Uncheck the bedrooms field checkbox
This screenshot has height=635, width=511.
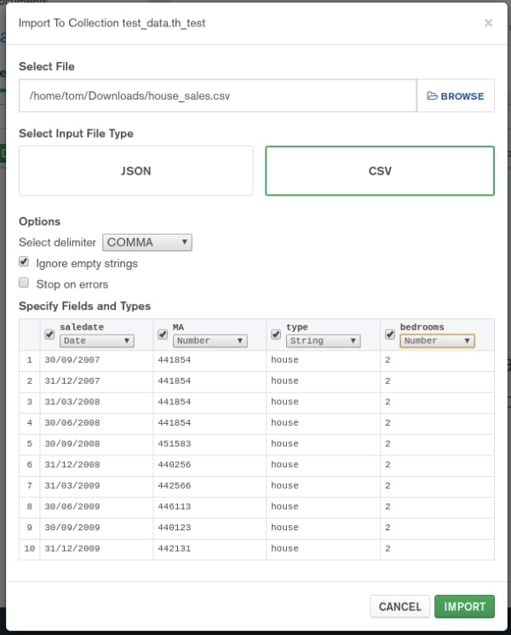point(390,335)
